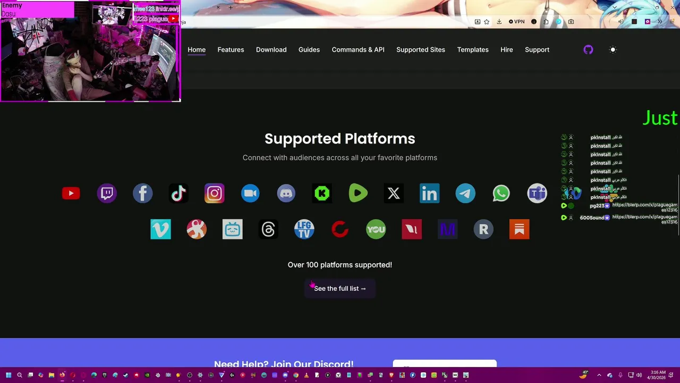680x383 pixels.
Task: Click See the full list button
Action: [x=340, y=288]
